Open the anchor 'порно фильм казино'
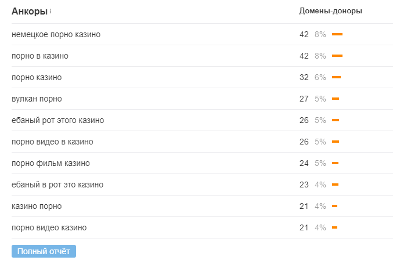Screen dimensions: 393x264 tap(51, 163)
